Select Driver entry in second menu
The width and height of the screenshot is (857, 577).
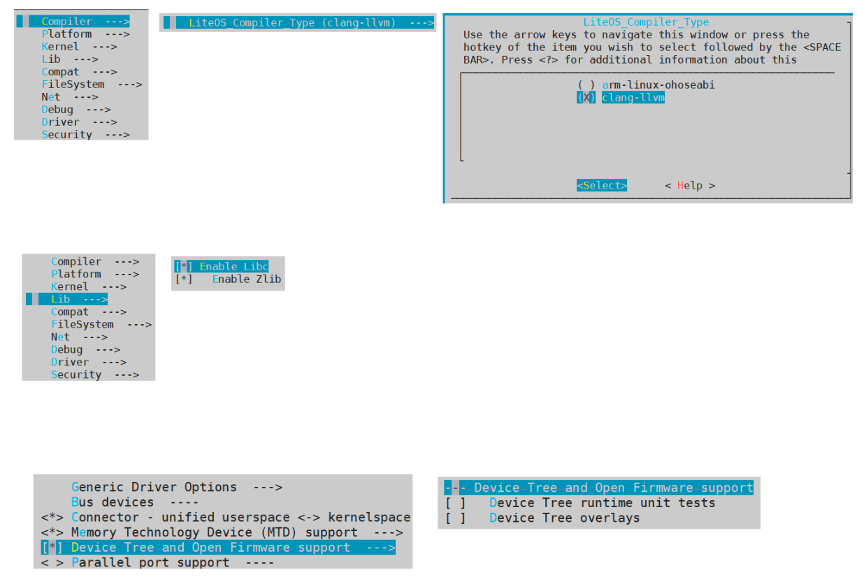89,362
